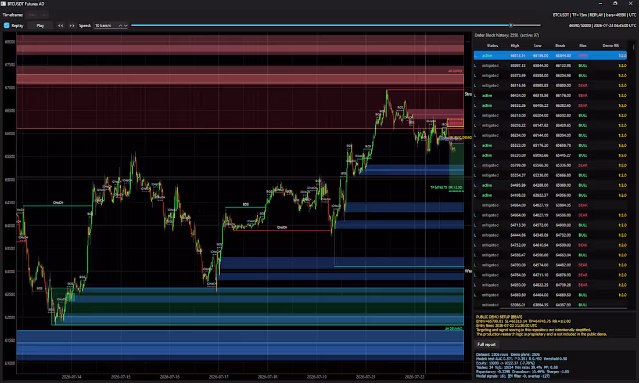The height and width of the screenshot is (383, 639).
Task: Select the row with High 65873.99
Action: coord(550,75)
